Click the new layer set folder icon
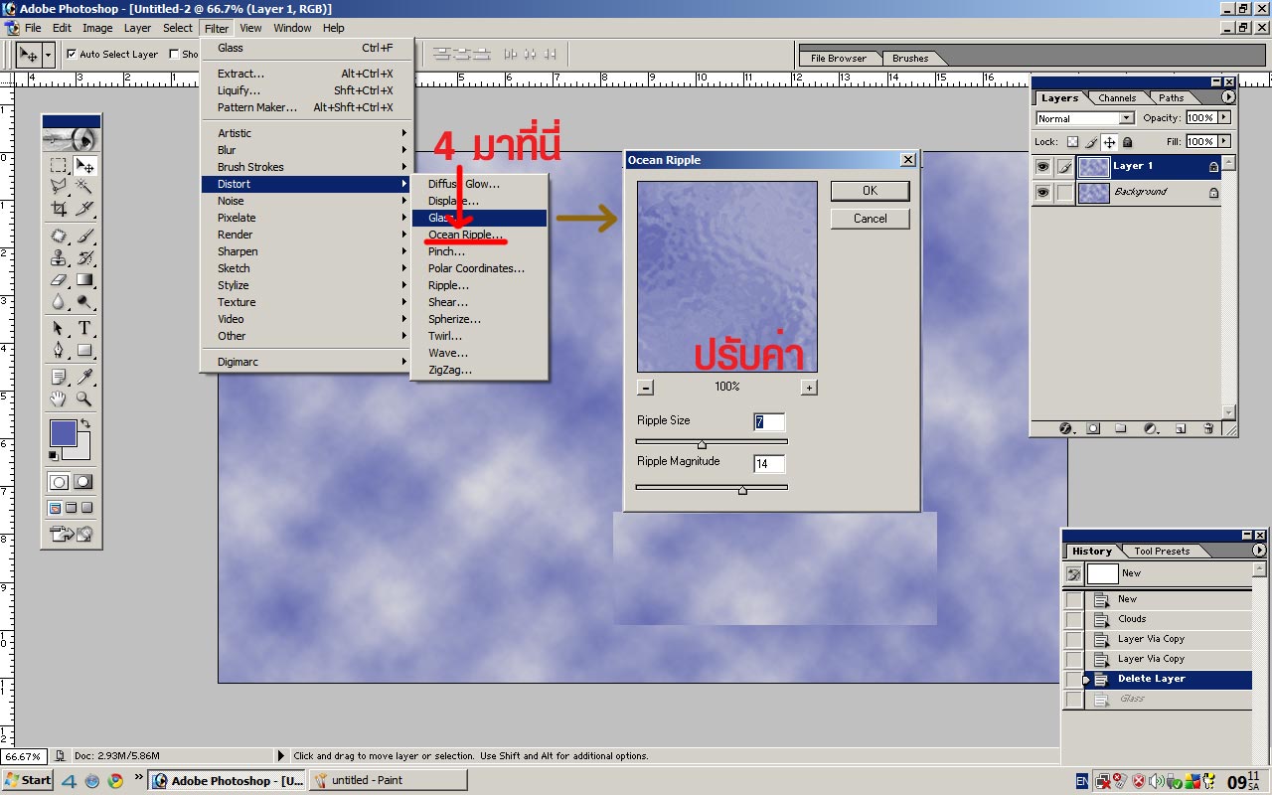Viewport: 1272px width, 795px height. point(1121,429)
